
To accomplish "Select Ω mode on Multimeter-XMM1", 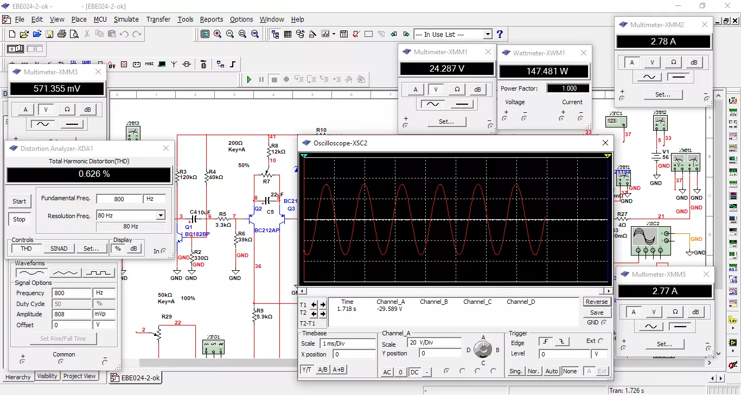I will (x=457, y=90).
